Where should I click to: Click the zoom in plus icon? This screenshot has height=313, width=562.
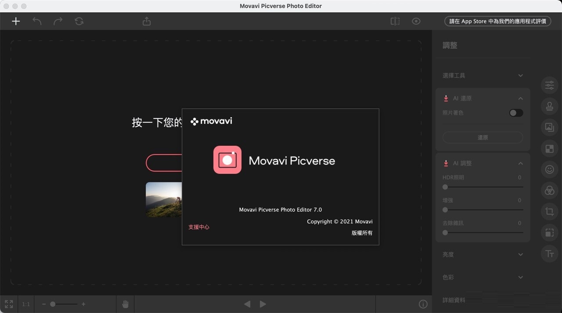[x=83, y=304]
